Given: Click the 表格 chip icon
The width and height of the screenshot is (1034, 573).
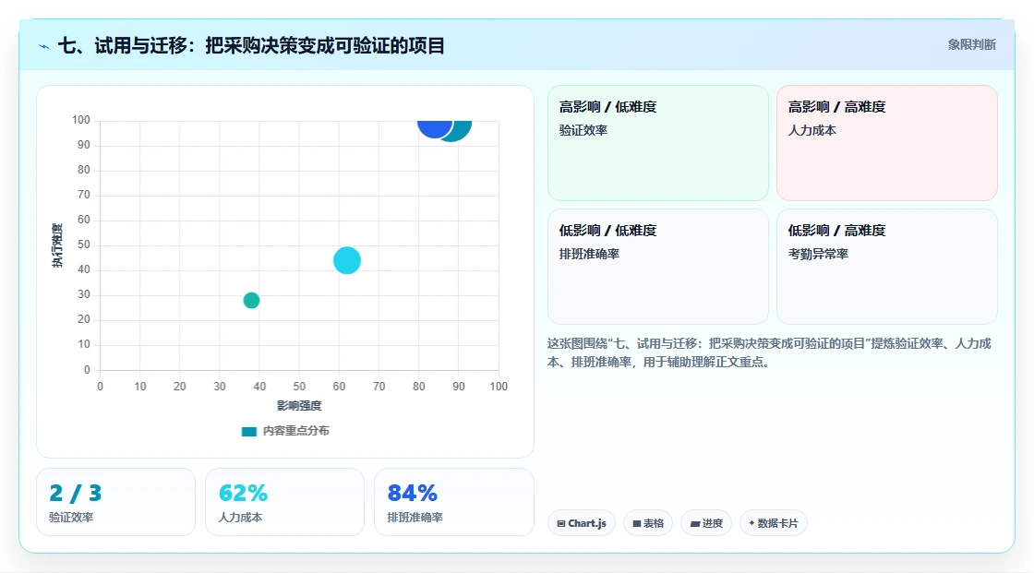Looking at the screenshot, I should pyautogui.click(x=637, y=523).
